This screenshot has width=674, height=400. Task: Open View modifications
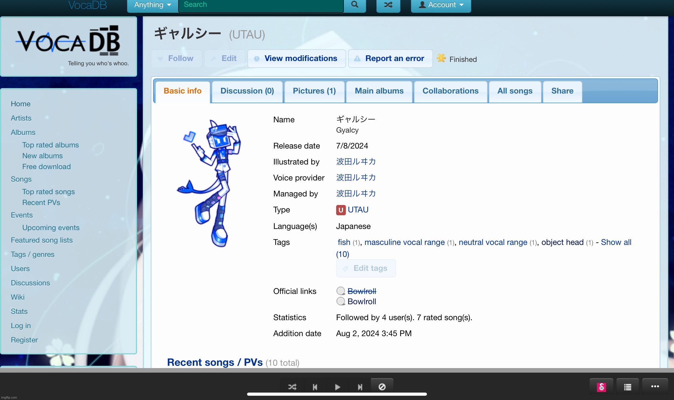[x=296, y=58]
